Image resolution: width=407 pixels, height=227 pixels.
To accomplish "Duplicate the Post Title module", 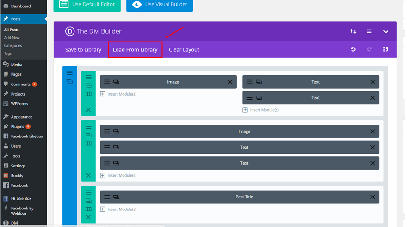I will (x=116, y=197).
